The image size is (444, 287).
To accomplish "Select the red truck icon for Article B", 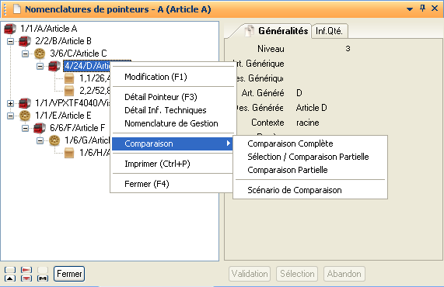I will 25,41.
